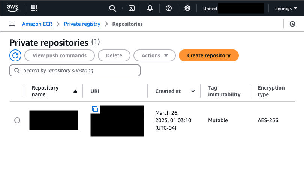
Task: Click the Tag immutability column header
Action: coord(224,91)
